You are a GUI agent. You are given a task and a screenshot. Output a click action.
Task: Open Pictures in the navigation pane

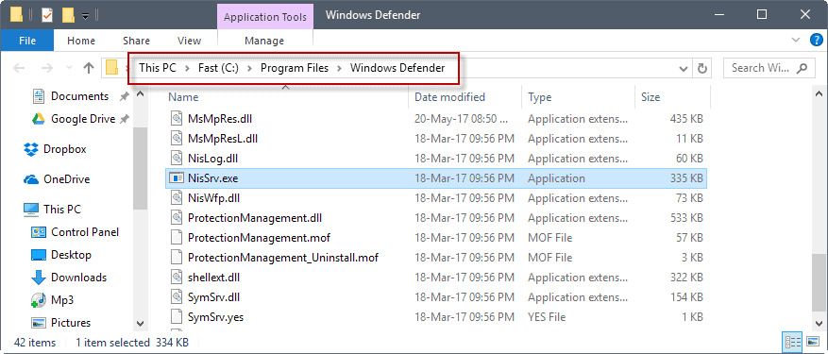(x=71, y=322)
